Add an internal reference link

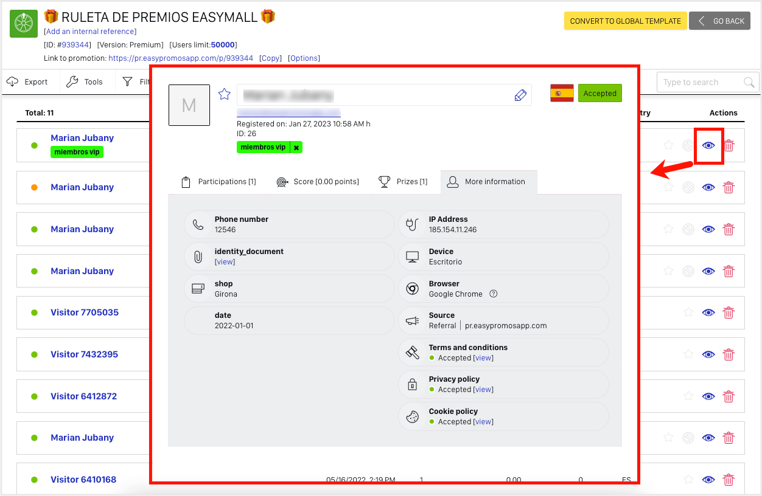90,32
